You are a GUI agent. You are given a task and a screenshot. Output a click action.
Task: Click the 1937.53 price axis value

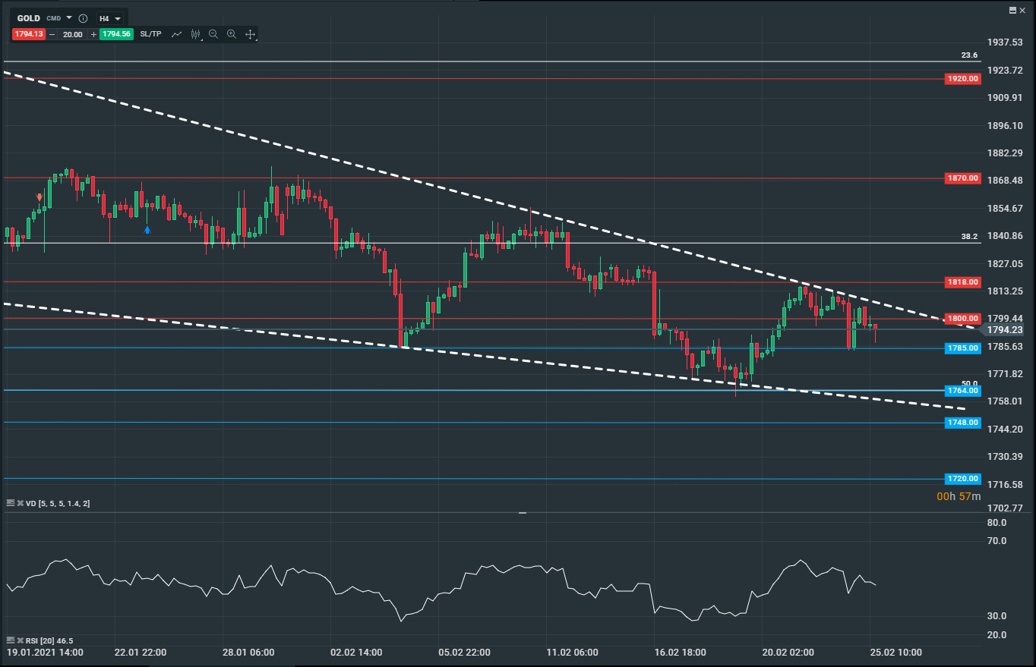[1005, 42]
